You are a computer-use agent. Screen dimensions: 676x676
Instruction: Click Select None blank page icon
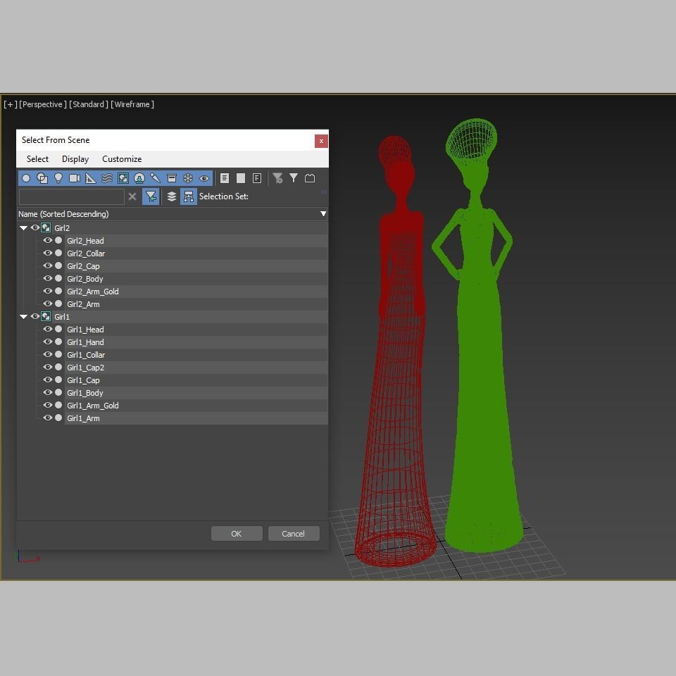coord(241,178)
